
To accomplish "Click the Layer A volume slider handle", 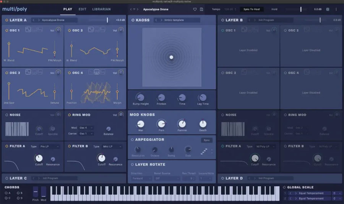I will pos(107,20).
